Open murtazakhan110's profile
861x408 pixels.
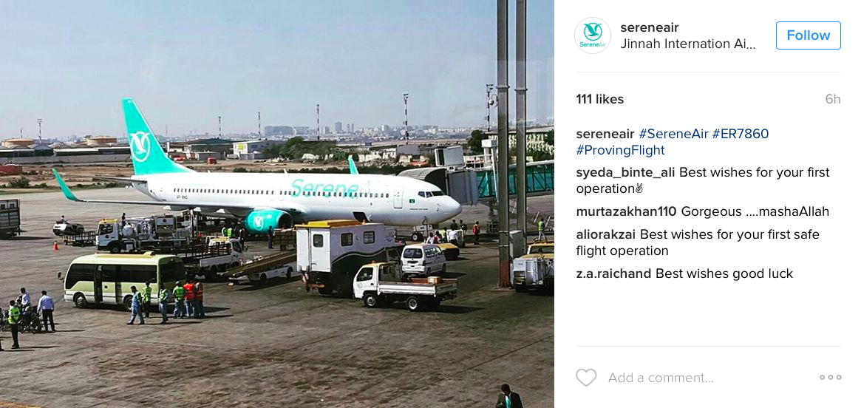pos(626,212)
